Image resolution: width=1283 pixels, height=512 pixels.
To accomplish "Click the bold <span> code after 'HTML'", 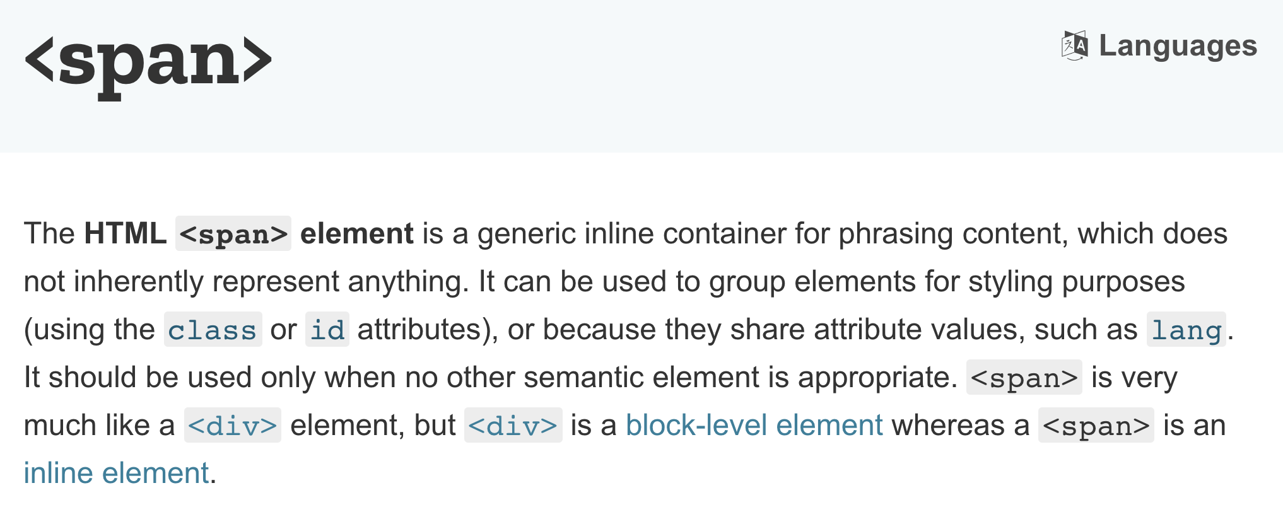I will click(x=233, y=234).
